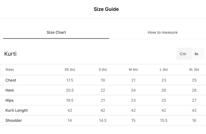Select the XL (In) column header
The height and width of the screenshot is (134, 206).
point(194,70)
